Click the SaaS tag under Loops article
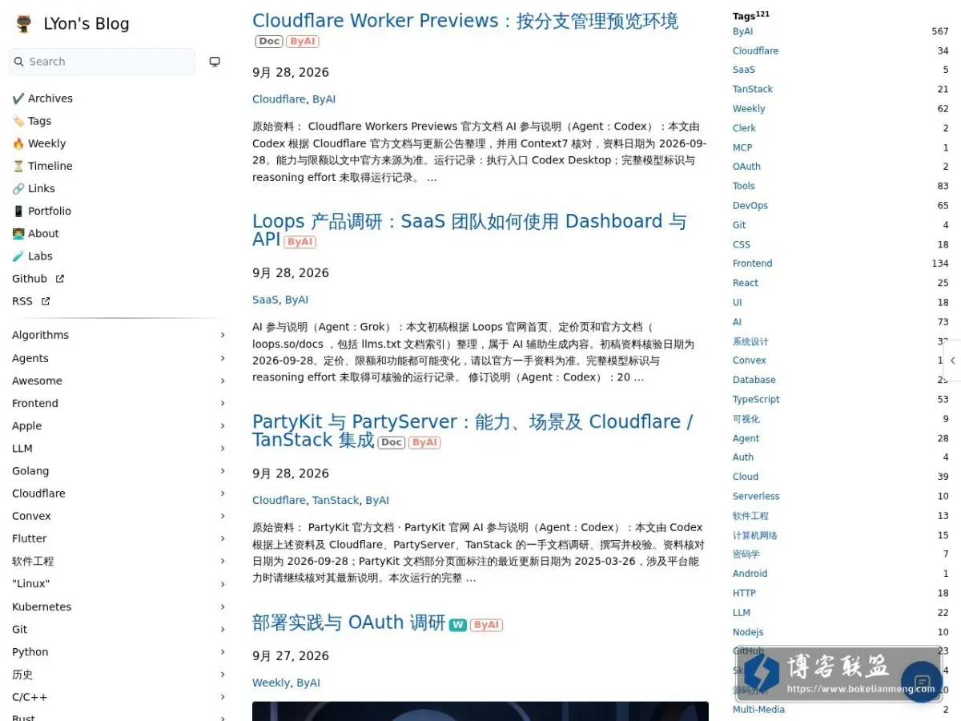 (x=265, y=300)
